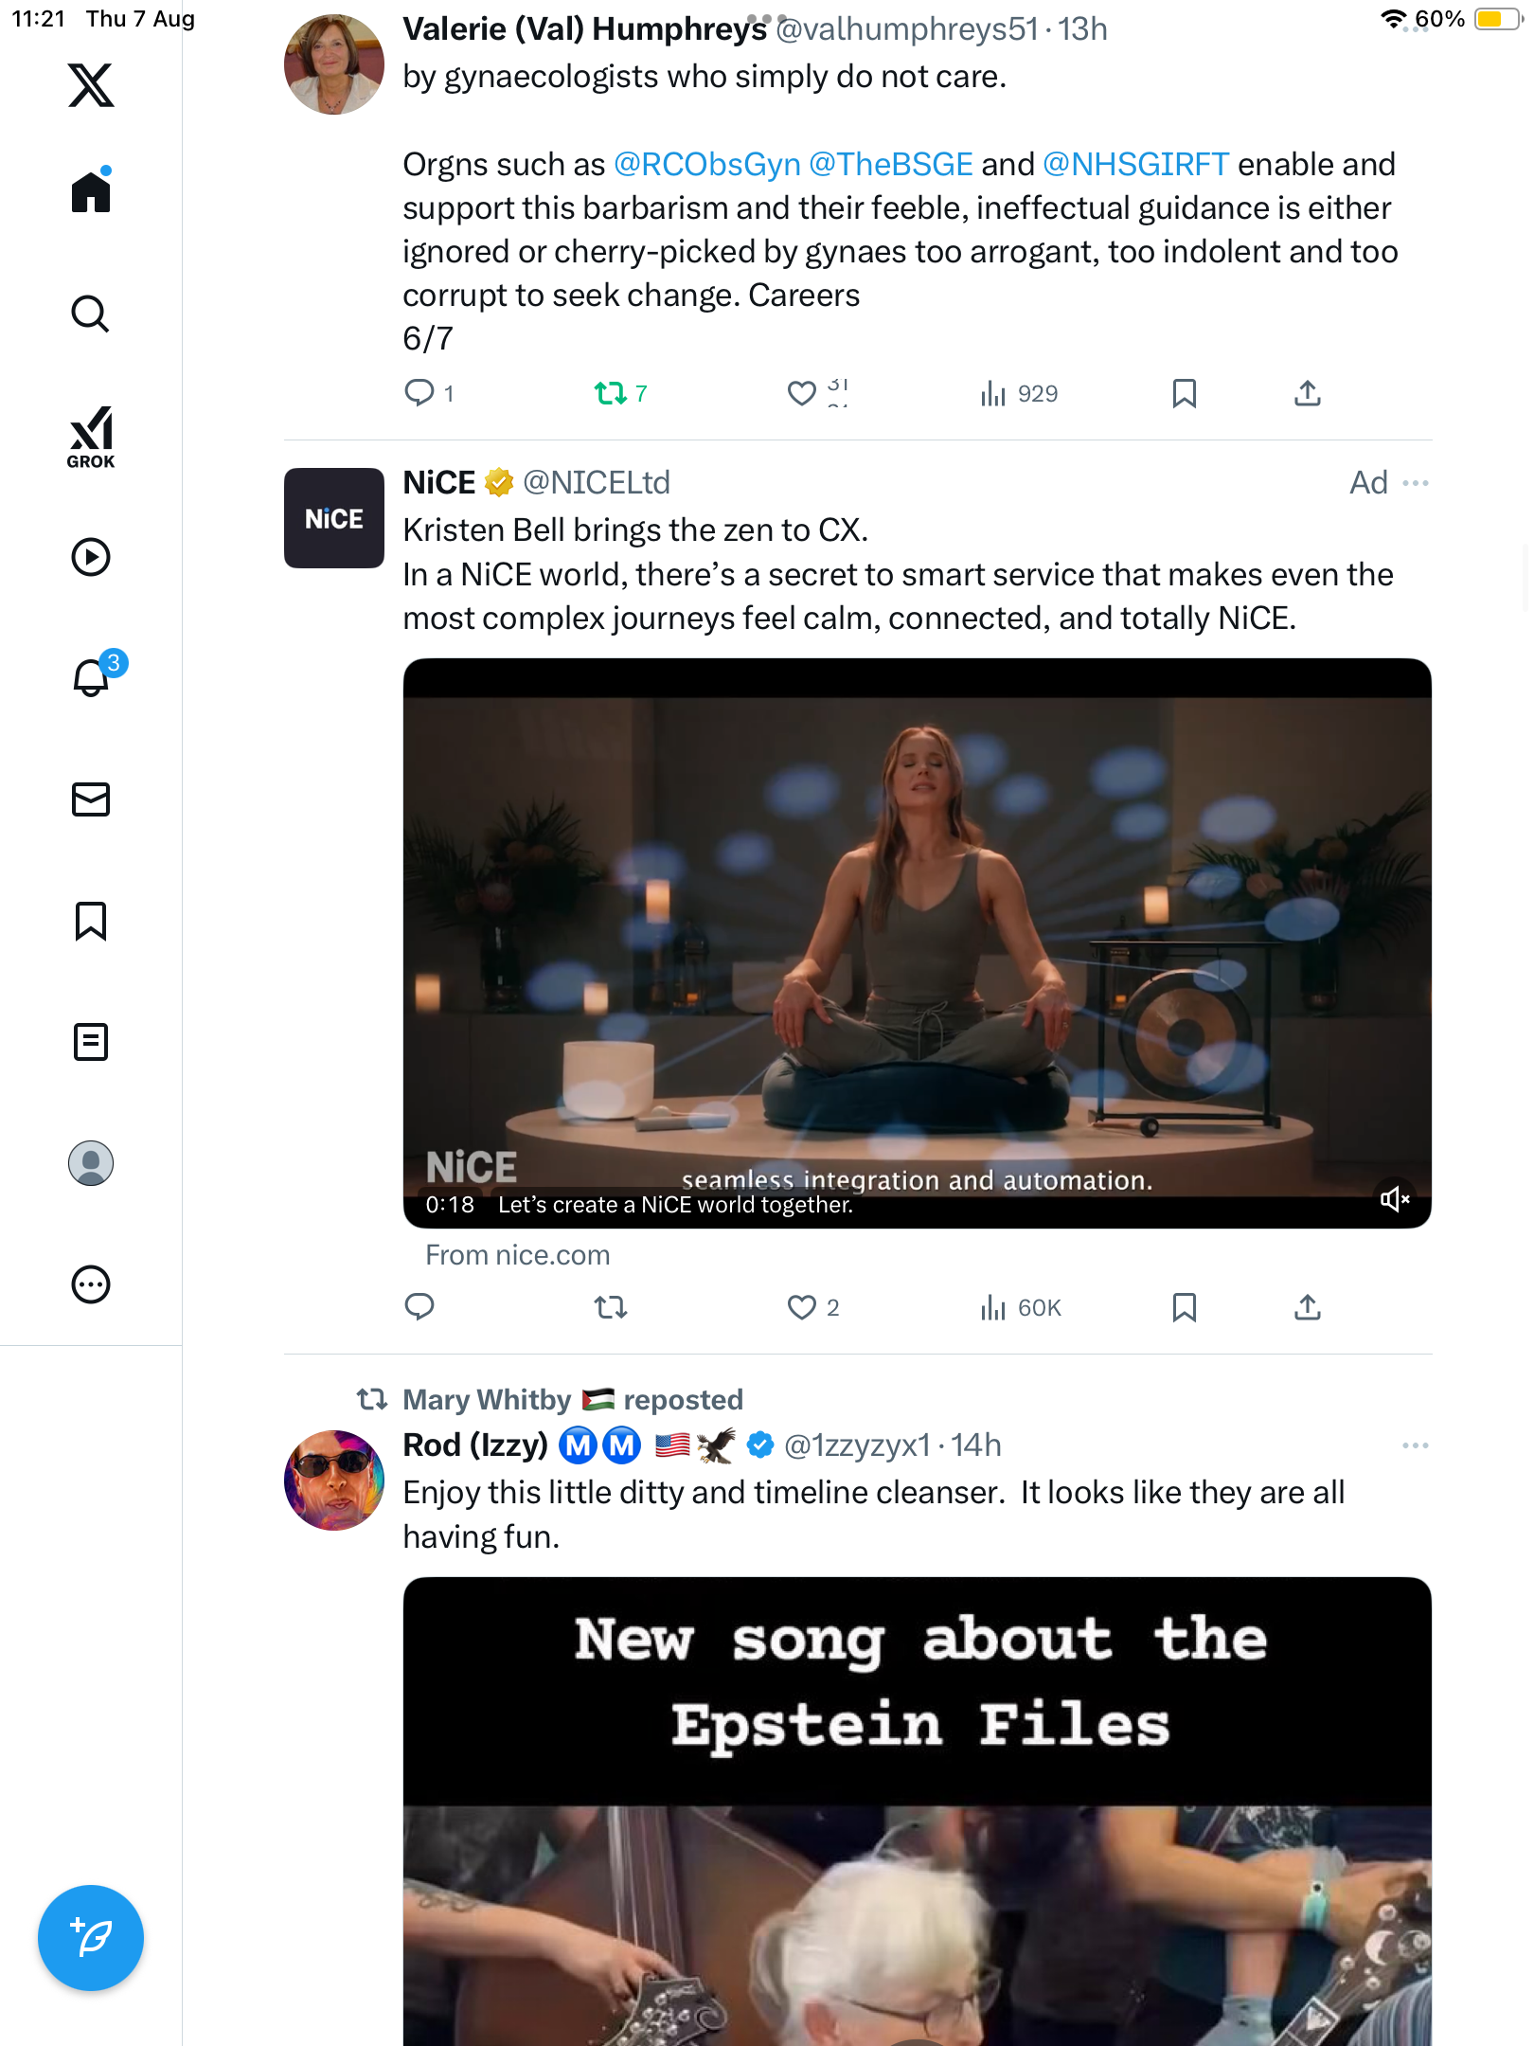Open the sidebar More menu circle
The width and height of the screenshot is (1534, 2046).
click(91, 1284)
